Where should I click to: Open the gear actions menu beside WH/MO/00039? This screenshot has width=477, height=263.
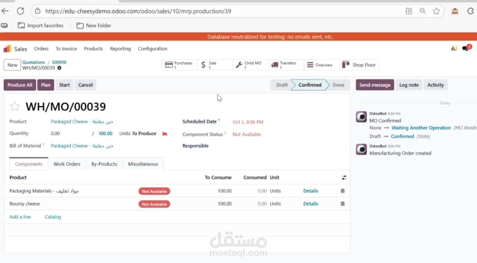pos(59,68)
